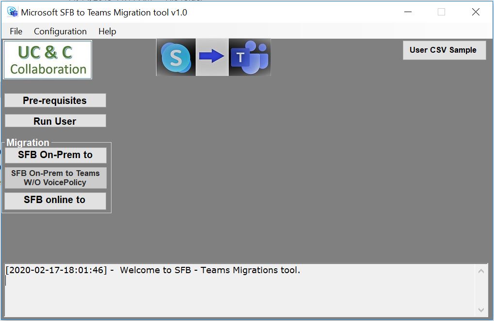Screen dimensions: 494x321
Task: Maximize the Migration tool window
Action: (x=441, y=12)
